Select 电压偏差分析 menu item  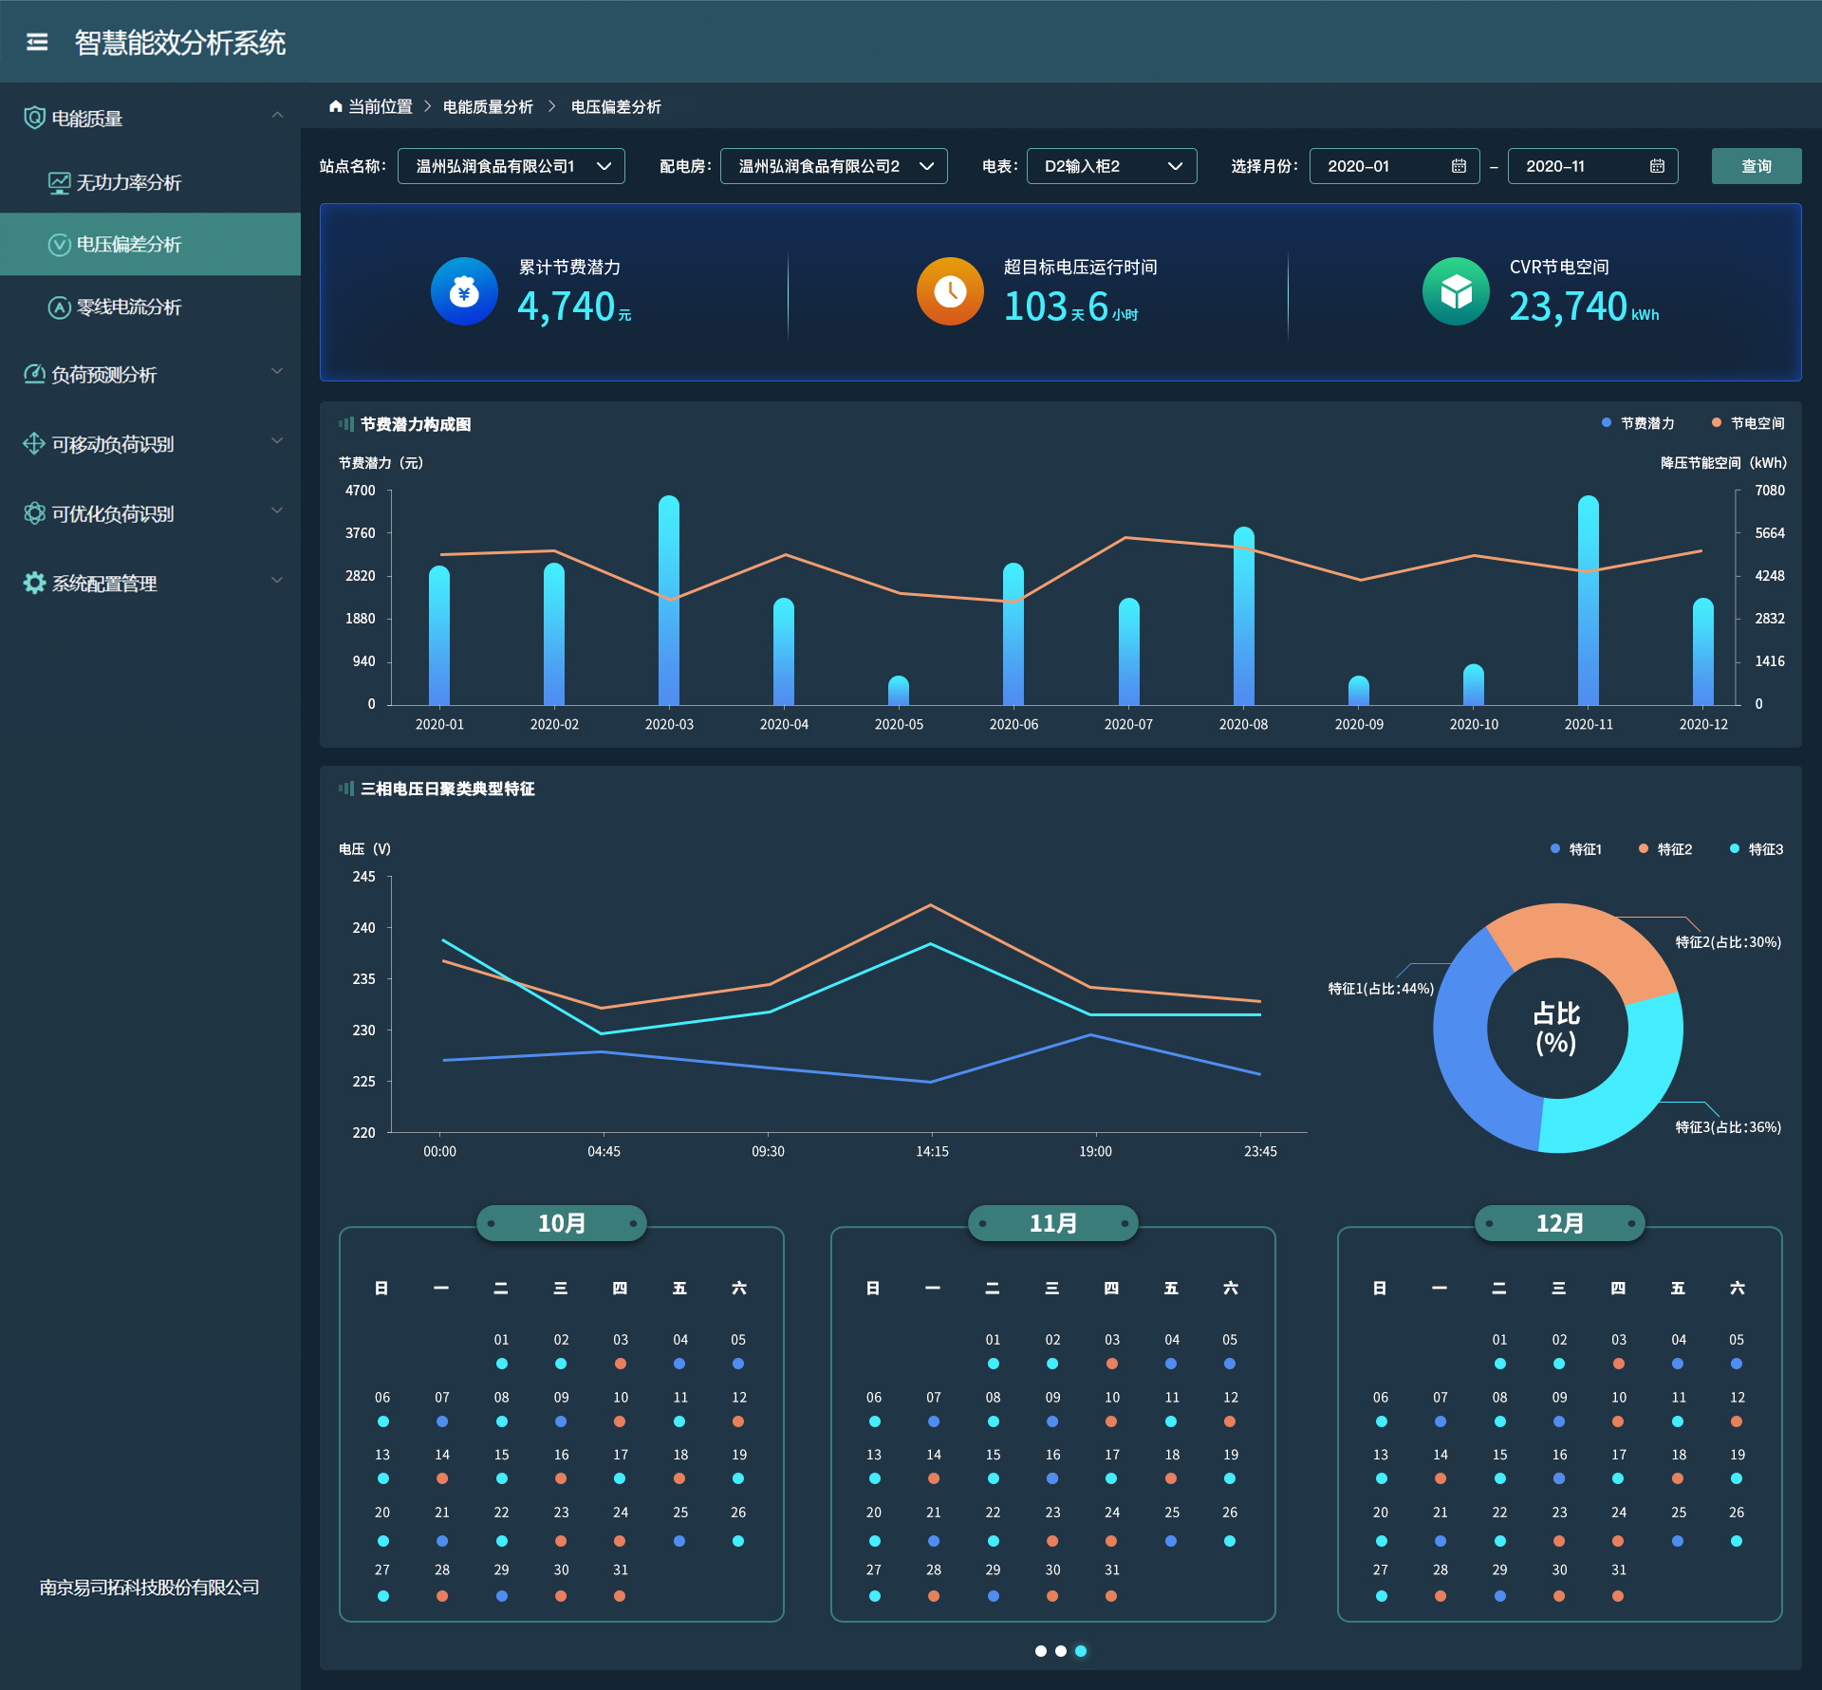(x=150, y=245)
